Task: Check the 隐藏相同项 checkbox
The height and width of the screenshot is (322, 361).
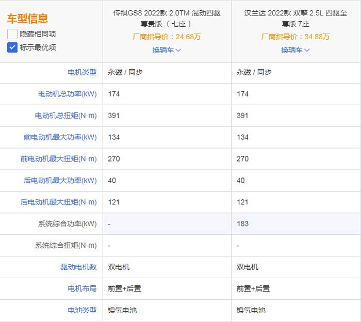Action: coord(12,34)
